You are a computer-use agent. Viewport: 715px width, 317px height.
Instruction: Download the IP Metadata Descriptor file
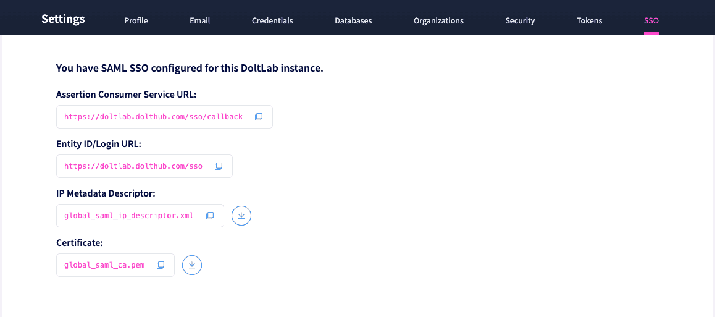tap(241, 216)
